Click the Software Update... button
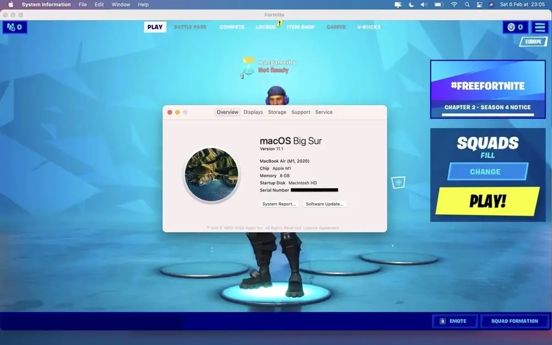This screenshot has width=552, height=345. coord(324,204)
